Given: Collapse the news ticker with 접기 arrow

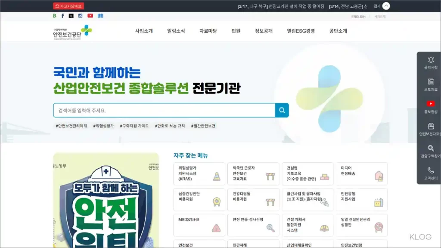Looking at the screenshot, I should tap(386, 6).
